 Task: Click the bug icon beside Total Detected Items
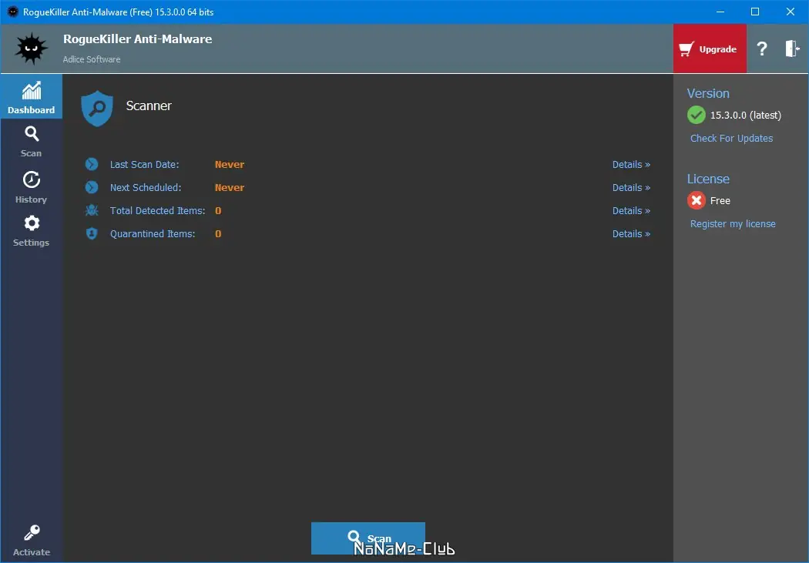point(92,210)
